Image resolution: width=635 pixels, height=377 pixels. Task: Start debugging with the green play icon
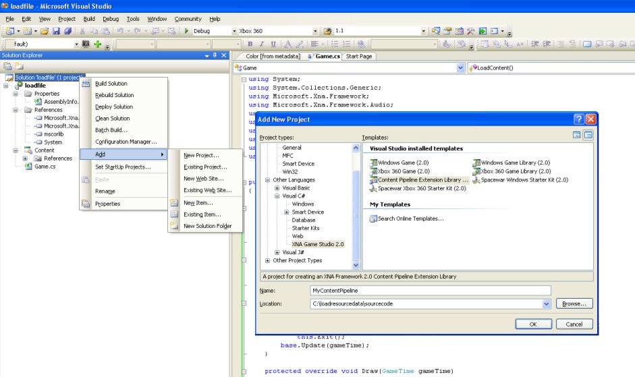186,31
